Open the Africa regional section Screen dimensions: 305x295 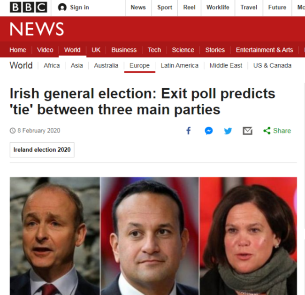(x=52, y=65)
